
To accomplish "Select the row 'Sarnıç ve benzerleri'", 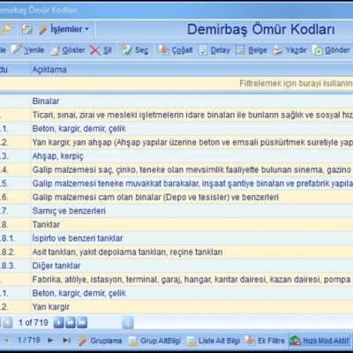I will 176,211.
